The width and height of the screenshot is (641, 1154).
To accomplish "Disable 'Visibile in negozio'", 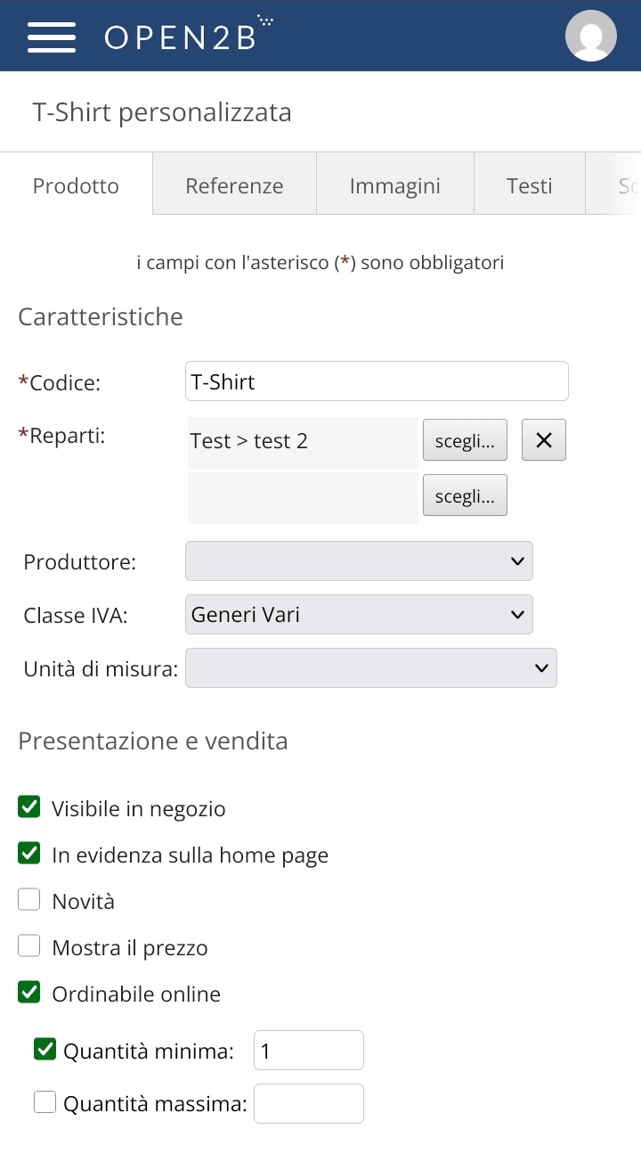I will coord(28,806).
